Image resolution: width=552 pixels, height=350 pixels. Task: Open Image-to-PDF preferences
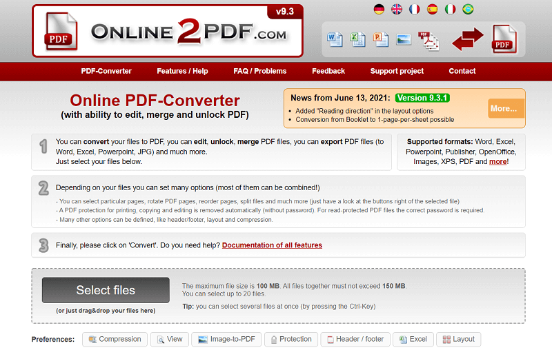click(x=225, y=339)
